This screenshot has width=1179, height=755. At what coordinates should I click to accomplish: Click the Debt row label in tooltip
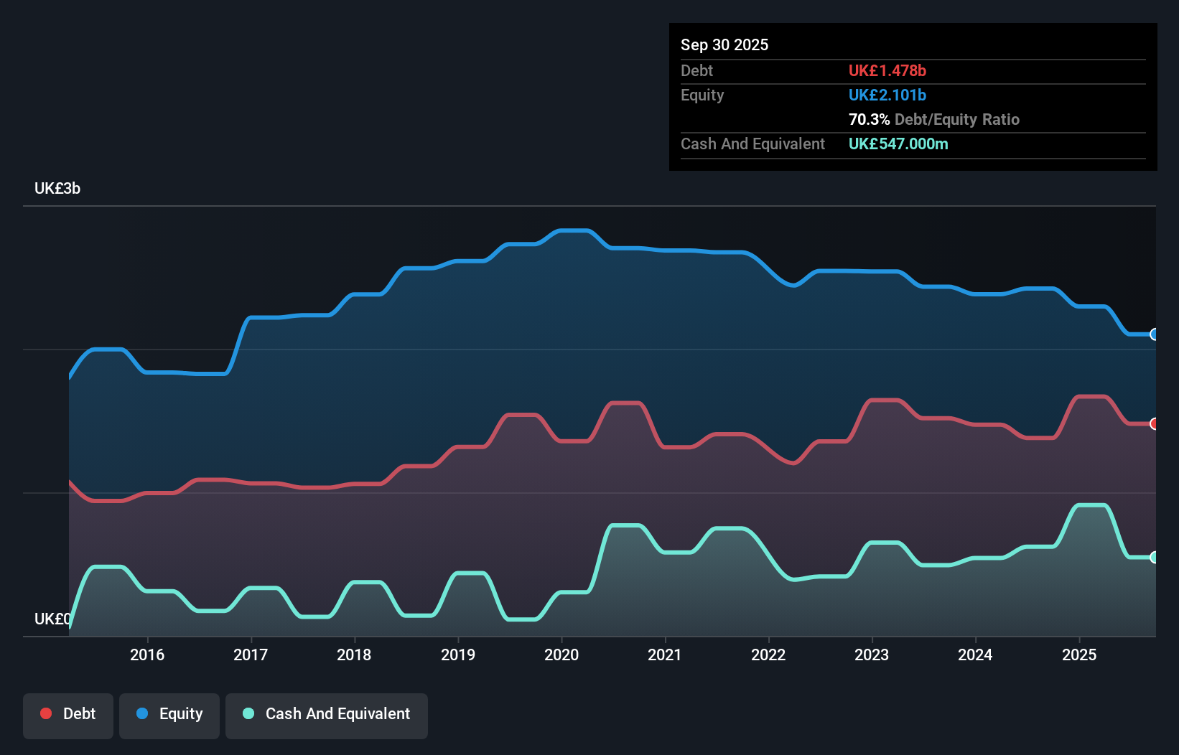click(696, 70)
